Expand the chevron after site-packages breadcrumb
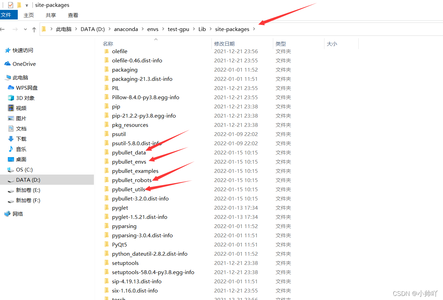 (x=254, y=29)
